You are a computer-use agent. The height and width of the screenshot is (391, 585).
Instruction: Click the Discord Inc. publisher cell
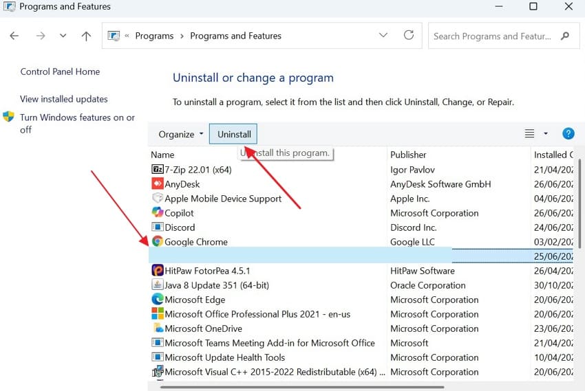pyautogui.click(x=414, y=227)
